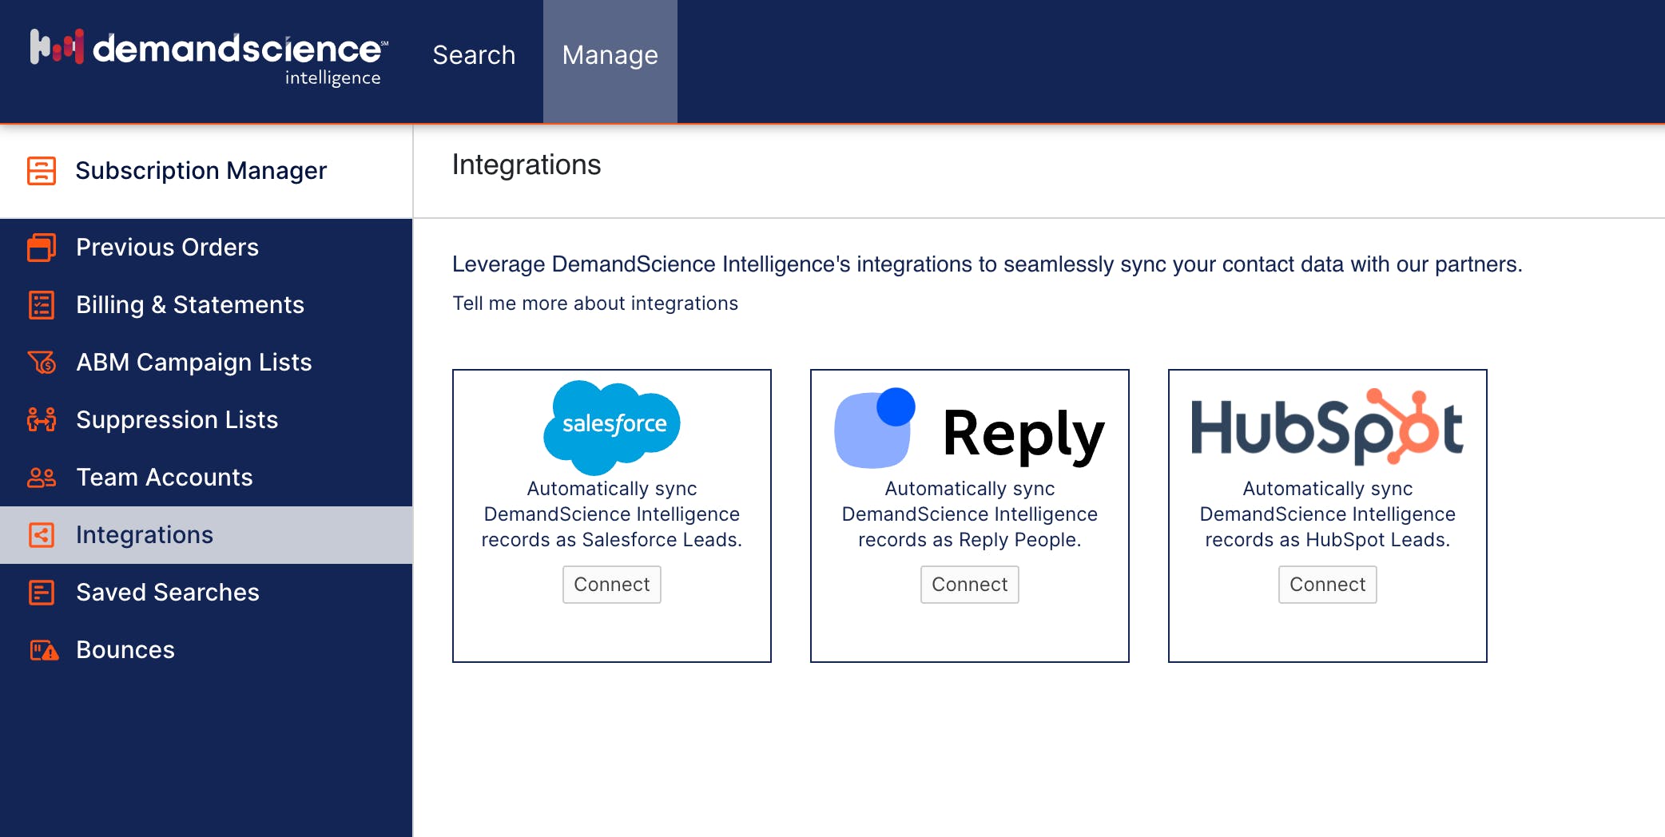Click the DemandScience Intelligence logo
The height and width of the screenshot is (837, 1665).
(209, 56)
